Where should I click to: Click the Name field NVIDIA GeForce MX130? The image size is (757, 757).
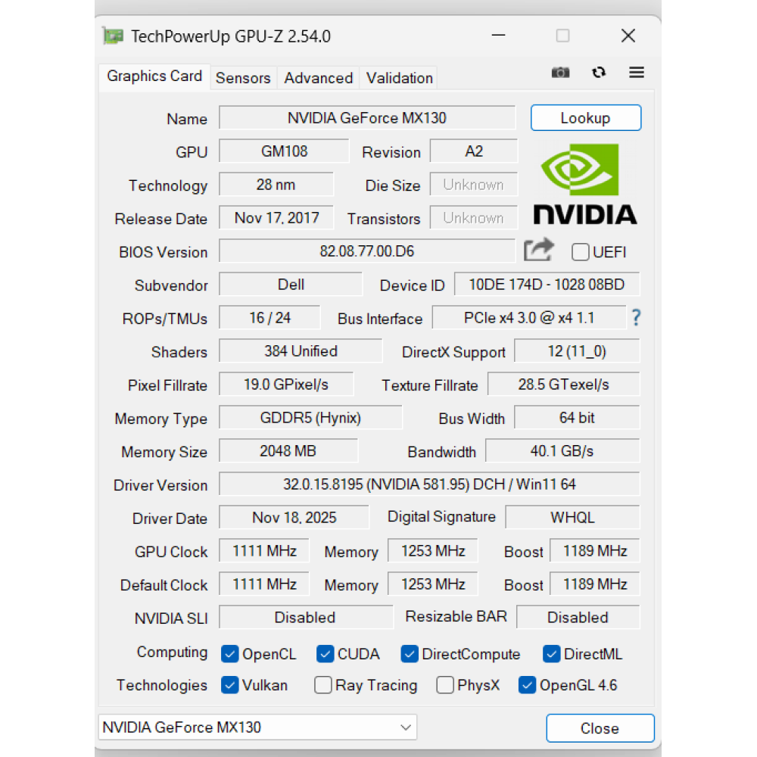point(367,118)
